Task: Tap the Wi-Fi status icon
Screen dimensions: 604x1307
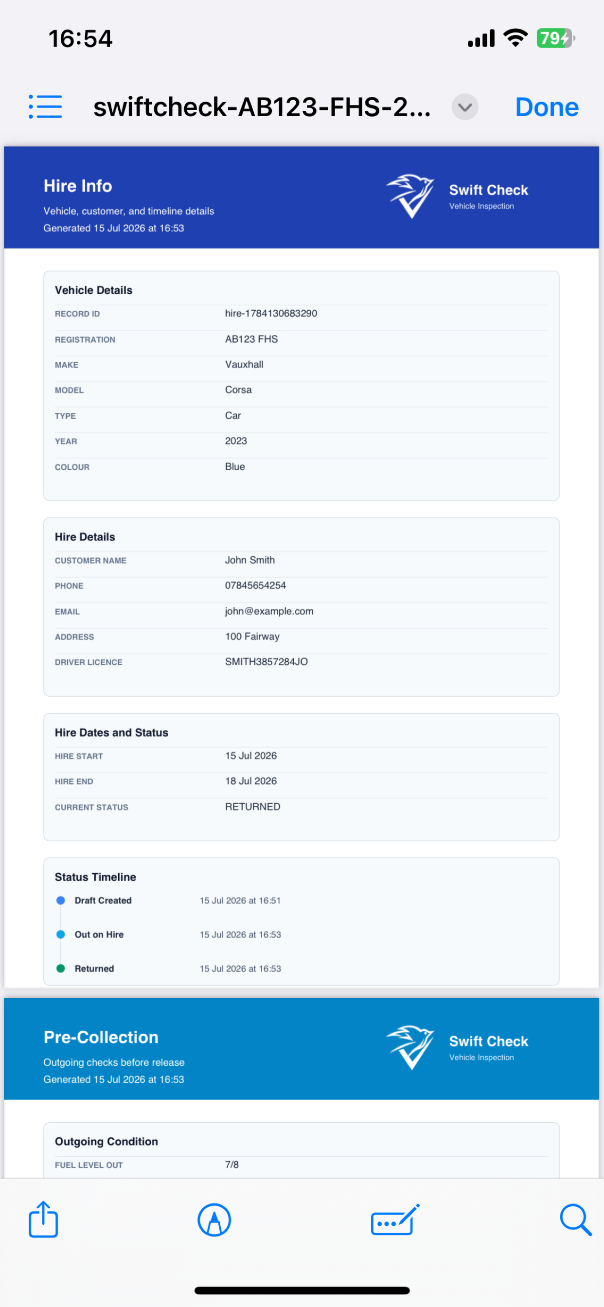Action: click(x=515, y=38)
